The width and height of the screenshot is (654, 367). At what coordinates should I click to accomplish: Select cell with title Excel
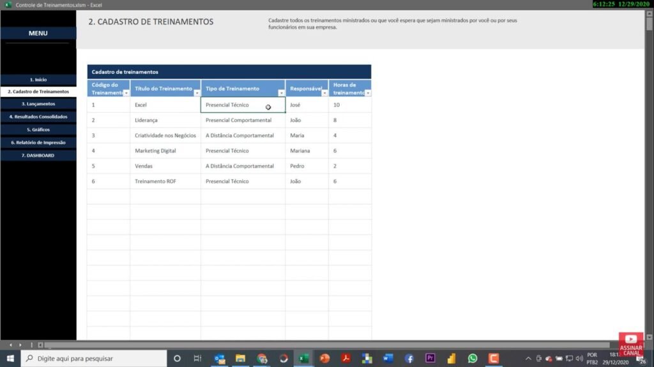(165, 105)
